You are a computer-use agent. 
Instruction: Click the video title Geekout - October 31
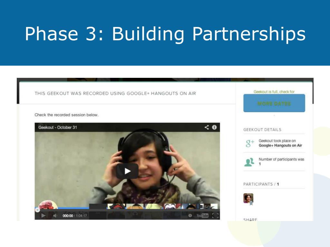tap(58, 127)
